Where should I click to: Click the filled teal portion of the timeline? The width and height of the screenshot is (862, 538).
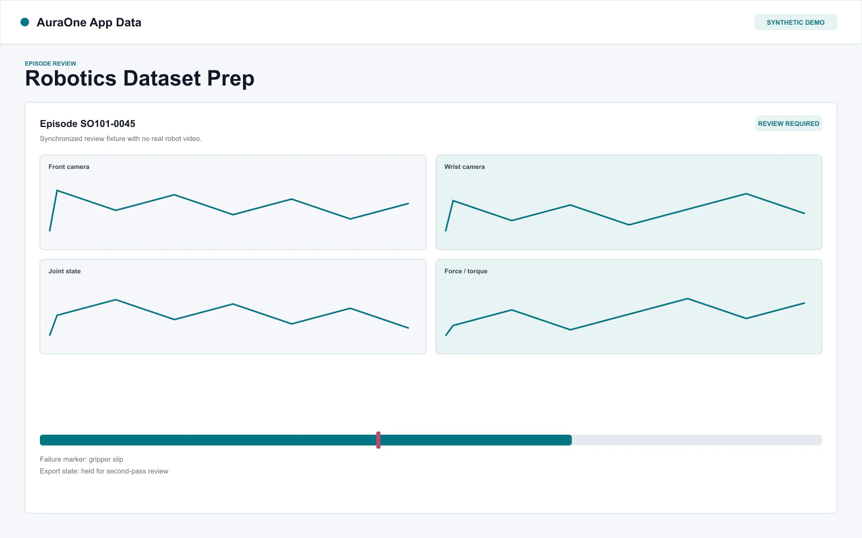tap(305, 440)
